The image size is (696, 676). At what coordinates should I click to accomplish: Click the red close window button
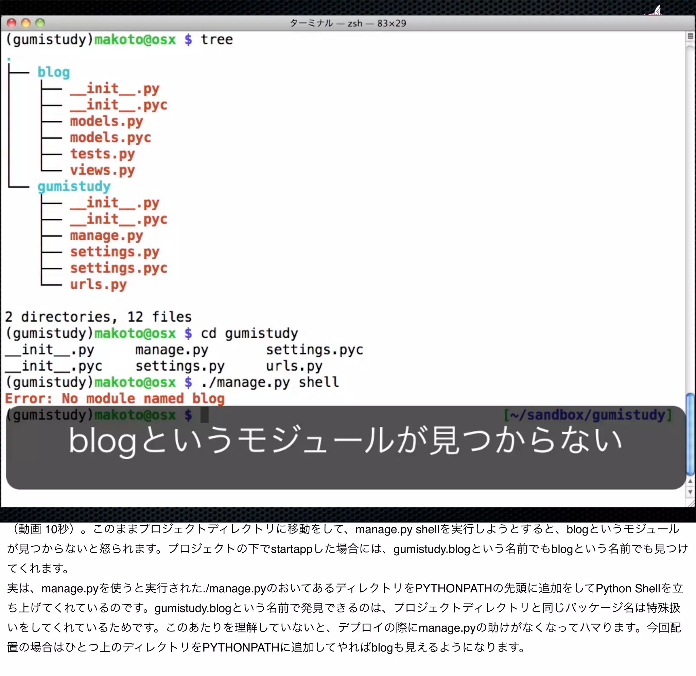click(x=11, y=23)
